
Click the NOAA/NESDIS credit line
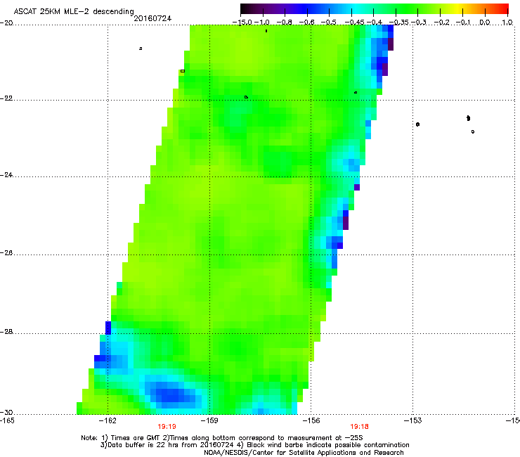pos(304,453)
